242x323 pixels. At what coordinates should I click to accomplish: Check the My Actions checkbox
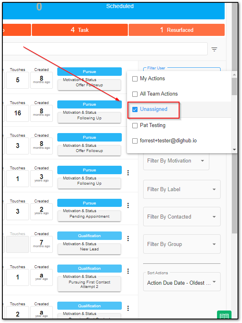coord(135,79)
